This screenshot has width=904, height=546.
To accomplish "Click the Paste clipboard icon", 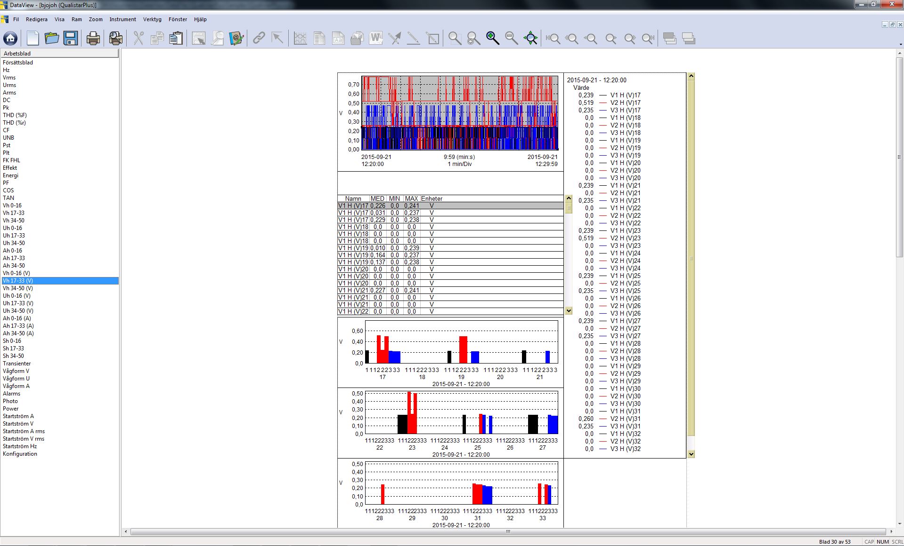I will pos(176,38).
